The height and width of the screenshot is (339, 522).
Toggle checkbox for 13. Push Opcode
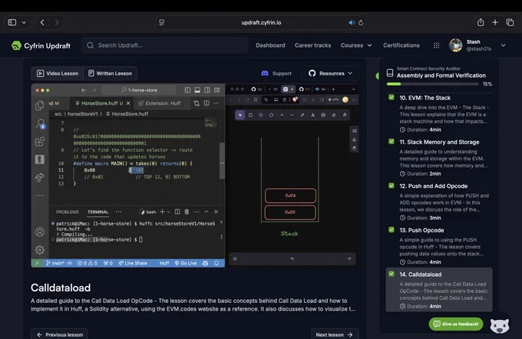click(x=391, y=229)
